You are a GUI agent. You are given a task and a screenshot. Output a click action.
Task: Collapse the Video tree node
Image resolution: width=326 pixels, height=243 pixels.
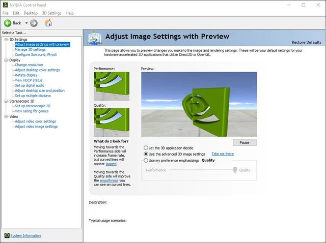pos(6,116)
